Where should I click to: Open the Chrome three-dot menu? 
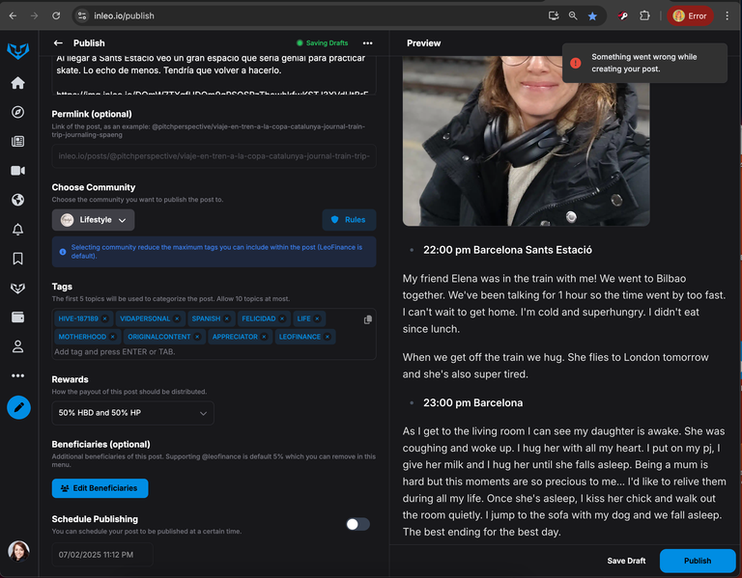click(x=728, y=15)
